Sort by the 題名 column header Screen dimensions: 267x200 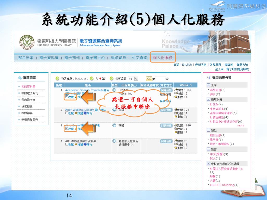pos(88,85)
